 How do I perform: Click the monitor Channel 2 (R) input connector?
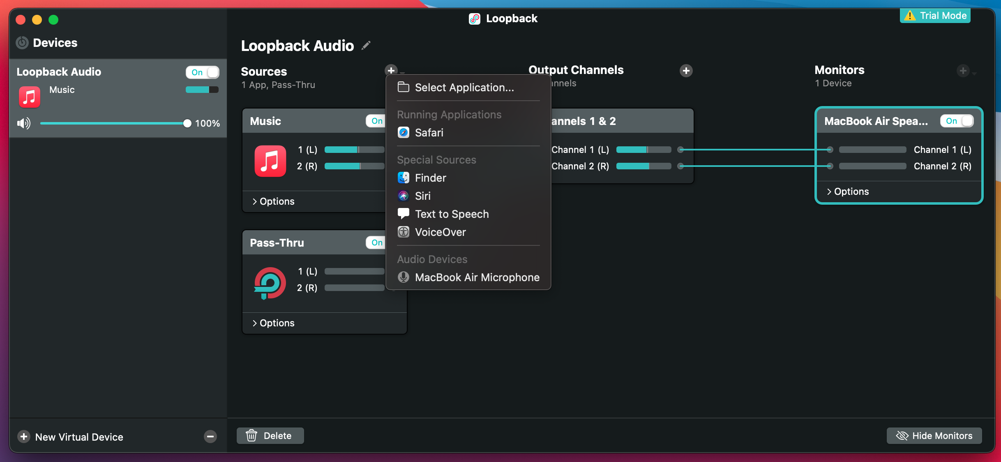point(830,166)
